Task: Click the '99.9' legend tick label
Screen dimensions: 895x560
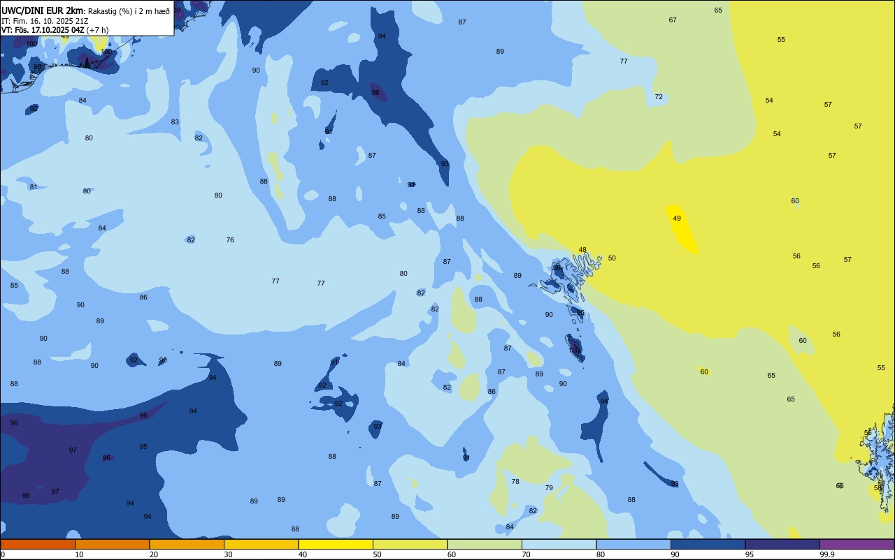Action: [827, 554]
